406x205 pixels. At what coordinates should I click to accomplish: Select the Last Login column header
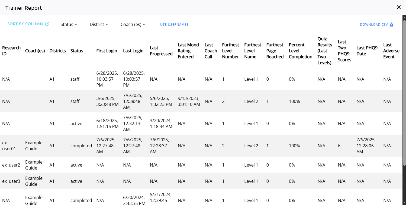click(133, 51)
